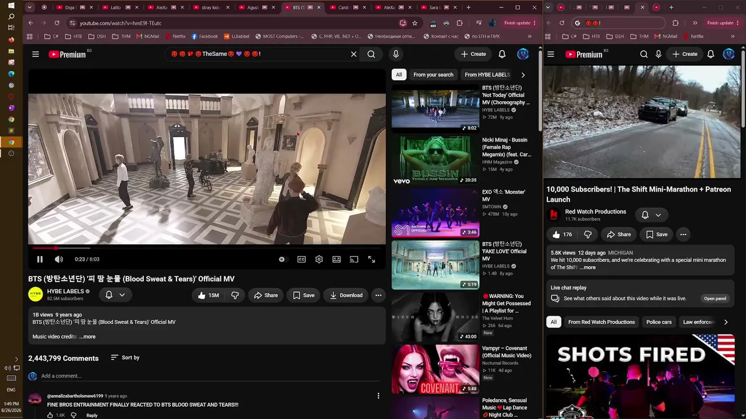Dislike the 10,000 Subscribers video
The width and height of the screenshot is (746, 419).
[x=587, y=235]
